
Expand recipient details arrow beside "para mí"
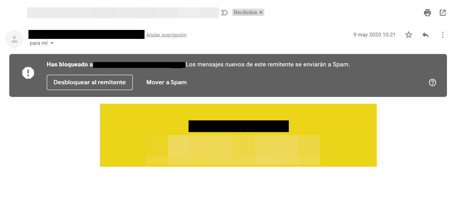[52, 43]
